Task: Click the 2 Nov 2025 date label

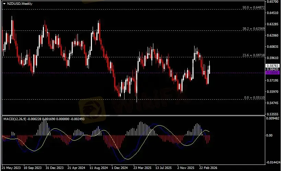Action: [x=186, y=168]
